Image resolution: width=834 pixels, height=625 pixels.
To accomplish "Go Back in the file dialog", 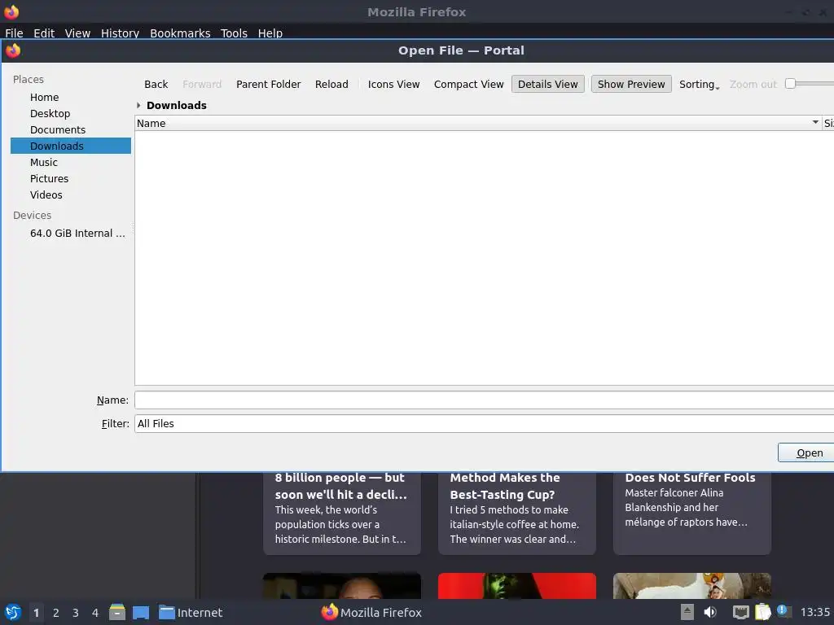I will click(156, 84).
